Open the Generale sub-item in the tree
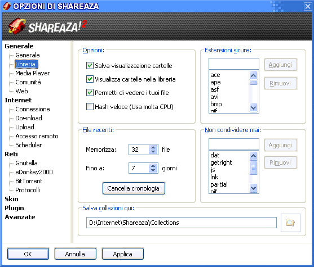Screen dimensions: 314x267 (28, 55)
